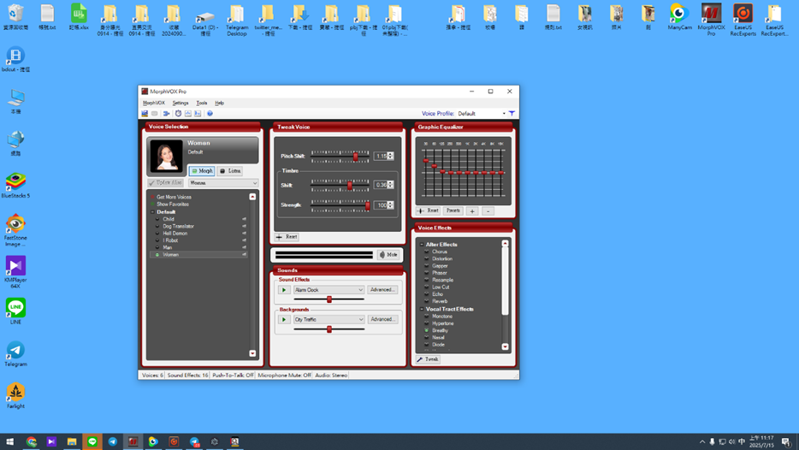Screen dimensions: 799x450
Task: Select the MorphVOX Pro desktop shortcut
Action: coord(711,20)
